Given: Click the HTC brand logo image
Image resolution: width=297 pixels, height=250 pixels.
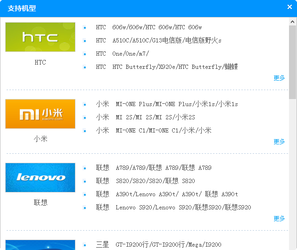Looking at the screenshot, I should coord(41,37).
